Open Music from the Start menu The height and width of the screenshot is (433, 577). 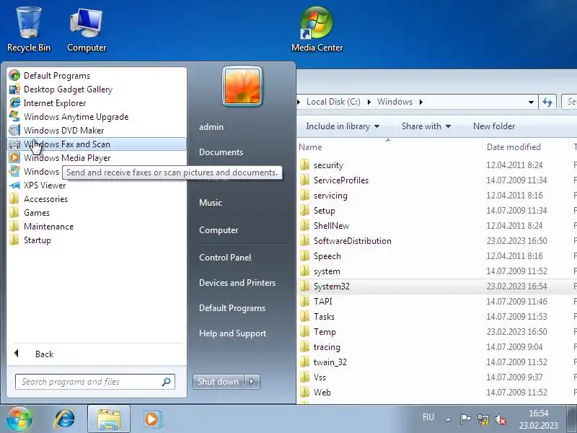211,203
